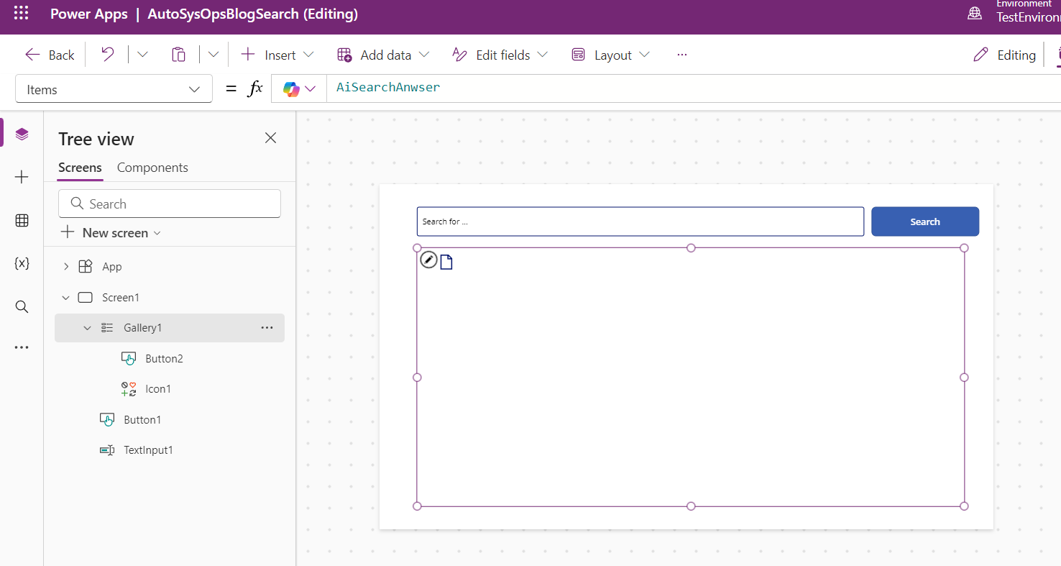Click inside the 'Search for ...' text input

click(640, 222)
